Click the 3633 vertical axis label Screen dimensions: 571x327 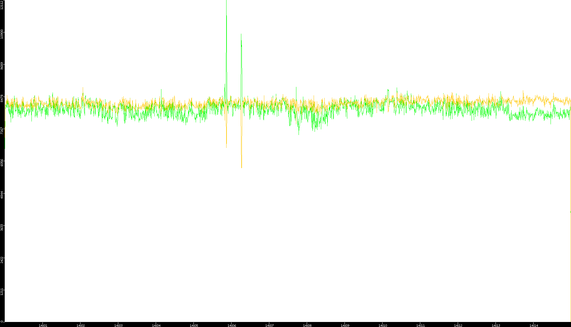[2, 227]
